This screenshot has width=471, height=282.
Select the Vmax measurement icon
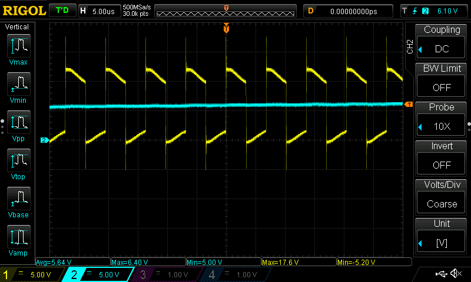click(x=19, y=46)
